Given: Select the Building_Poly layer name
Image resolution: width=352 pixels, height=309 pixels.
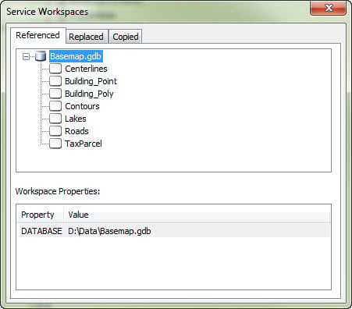Looking at the screenshot, I should click(x=89, y=94).
